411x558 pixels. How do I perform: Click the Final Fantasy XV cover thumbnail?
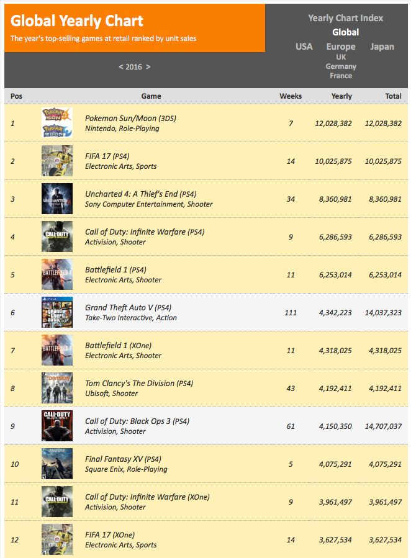click(x=57, y=464)
